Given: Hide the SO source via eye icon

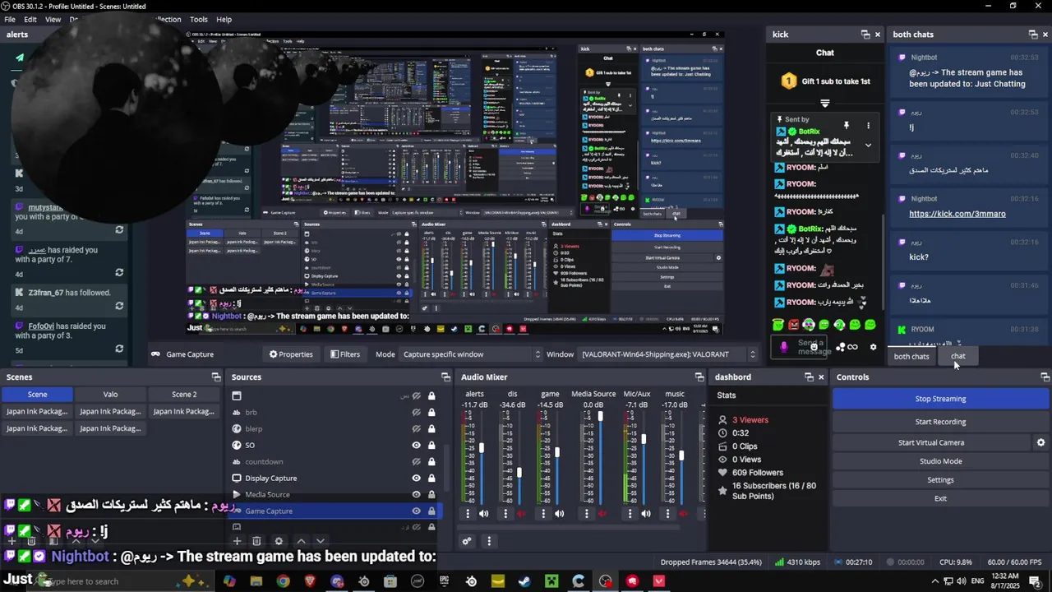Looking at the screenshot, I should 416,445.
